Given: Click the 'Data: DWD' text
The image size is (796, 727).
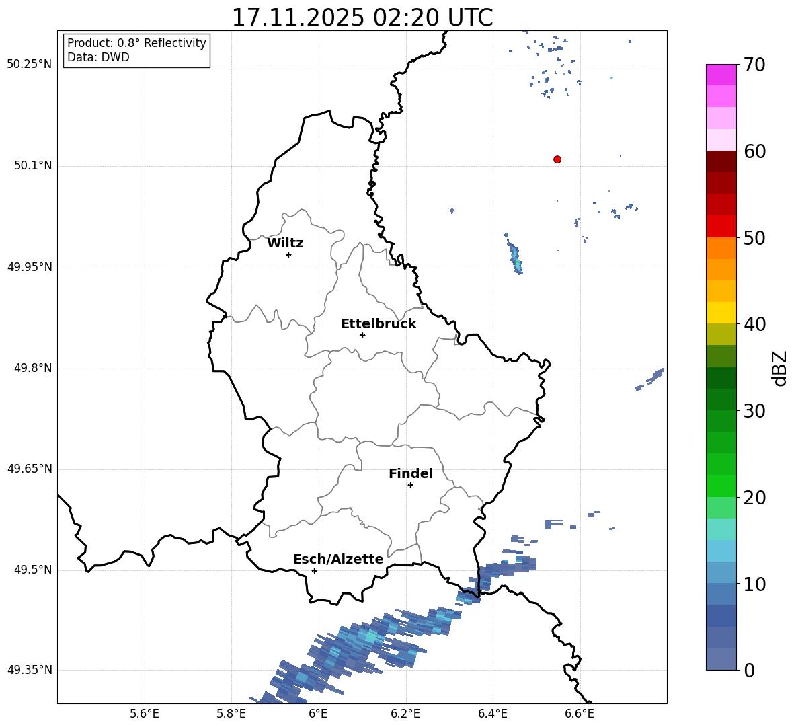Looking at the screenshot, I should [98, 57].
